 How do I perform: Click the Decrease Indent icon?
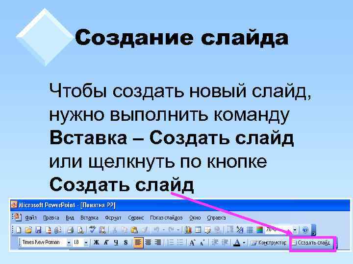pos(215,242)
